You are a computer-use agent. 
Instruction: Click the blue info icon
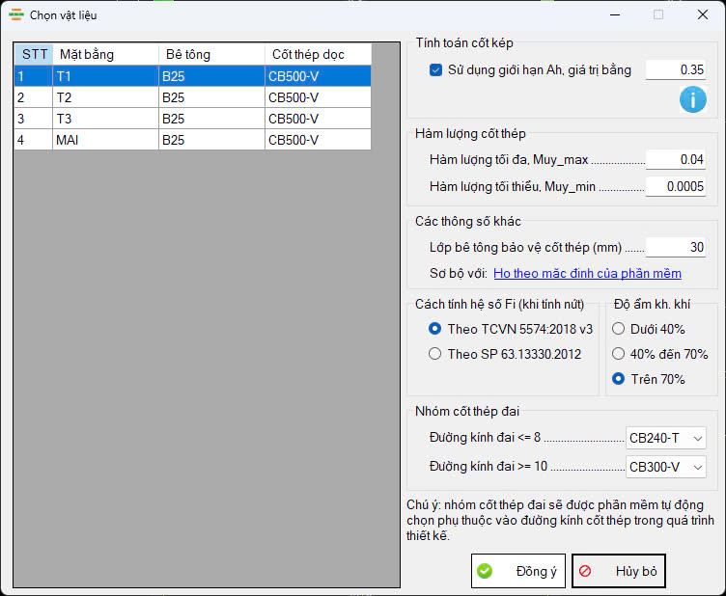coord(692,98)
